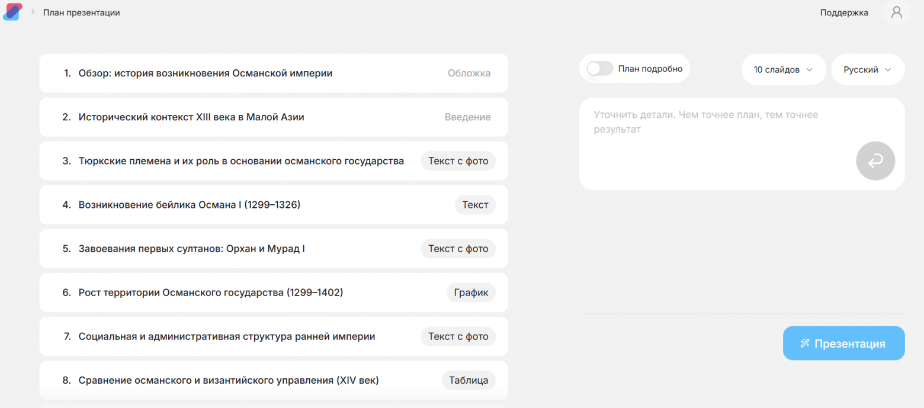Change slide 3 type 'Текст с фото'
924x408 pixels.
458,161
